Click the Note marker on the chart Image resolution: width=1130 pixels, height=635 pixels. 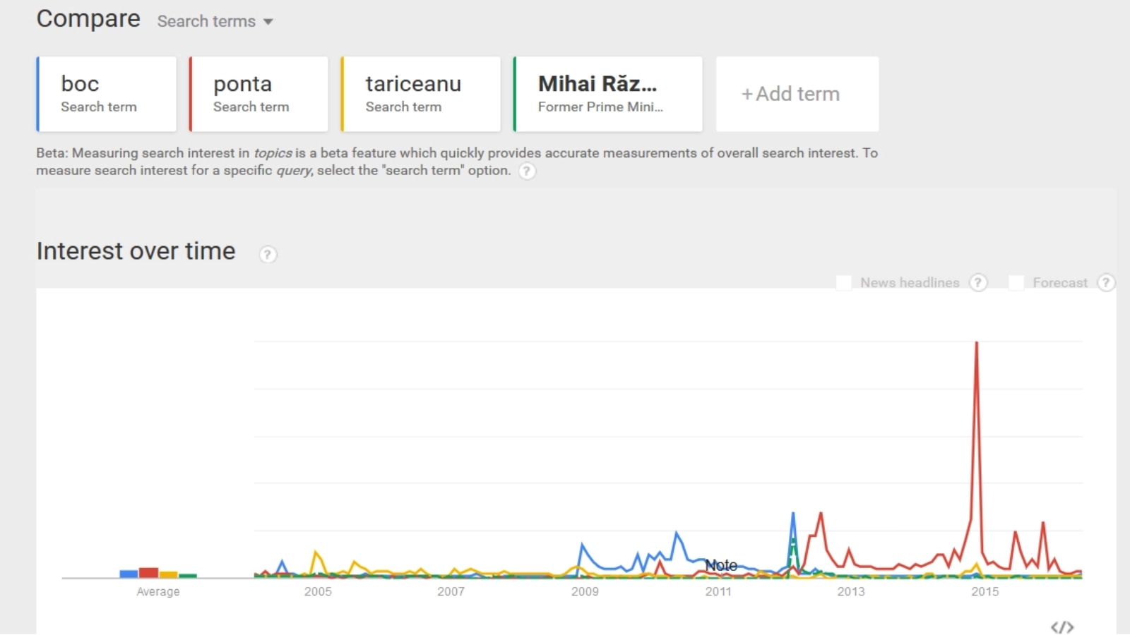point(721,565)
